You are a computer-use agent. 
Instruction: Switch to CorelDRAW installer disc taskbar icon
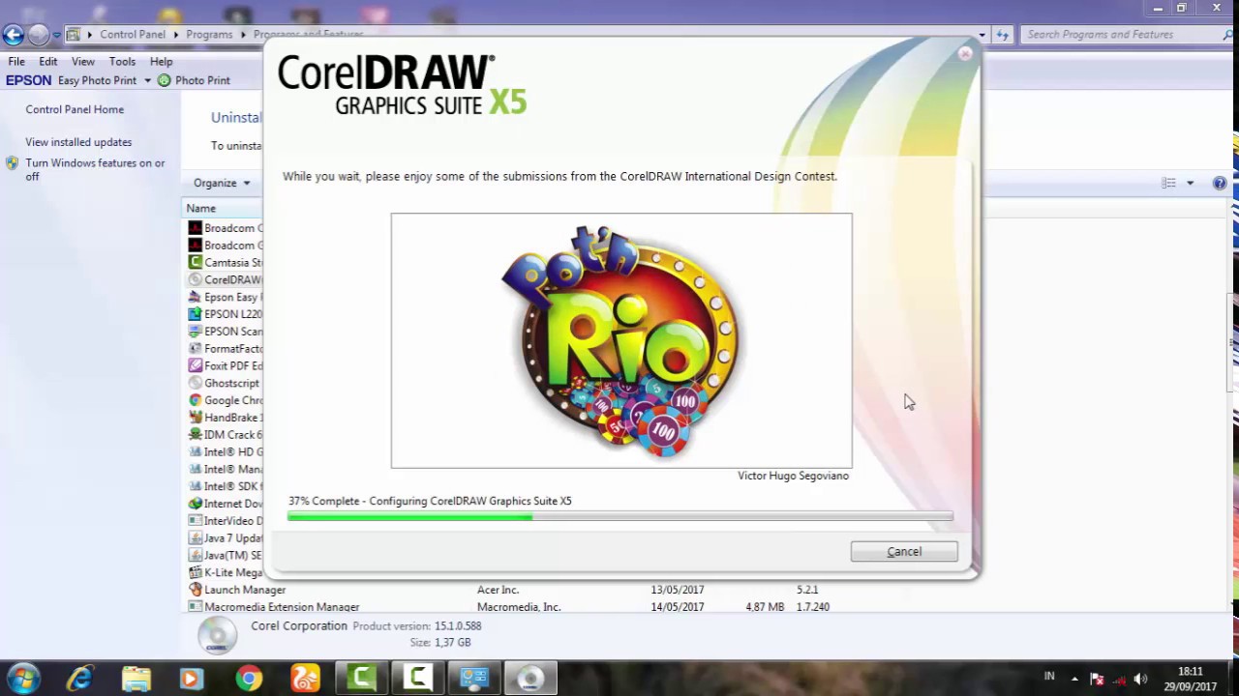click(x=529, y=679)
